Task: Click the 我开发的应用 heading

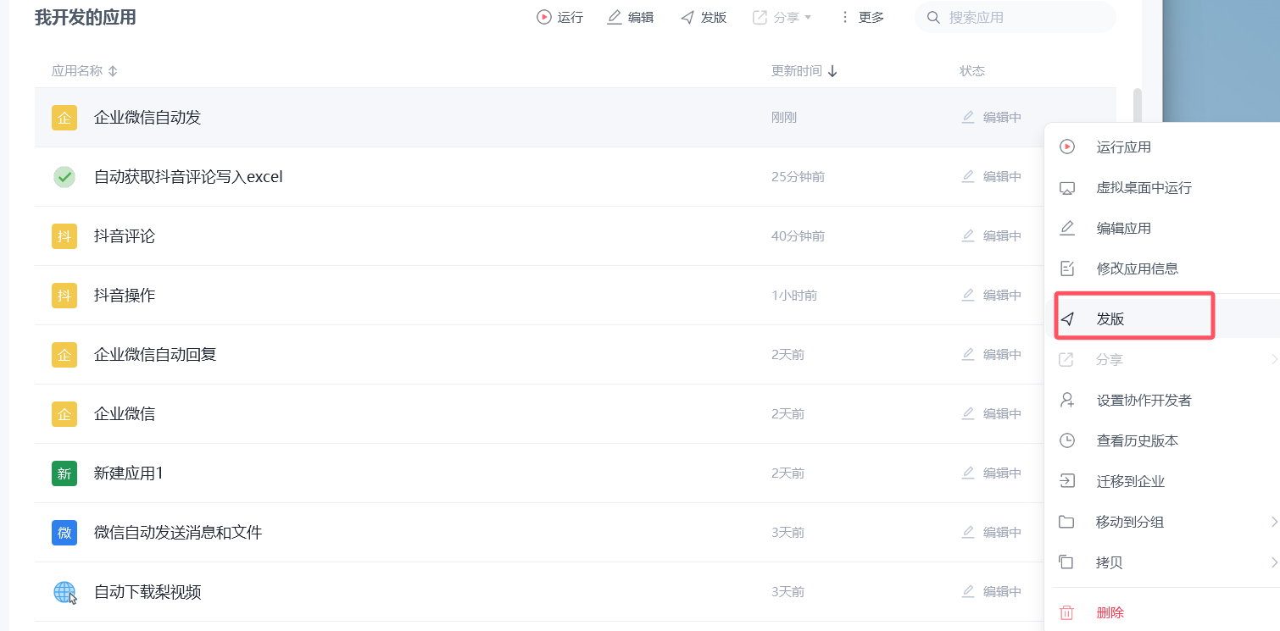Action: point(86,17)
